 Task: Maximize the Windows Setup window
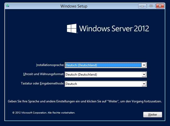click(x=151, y=6)
